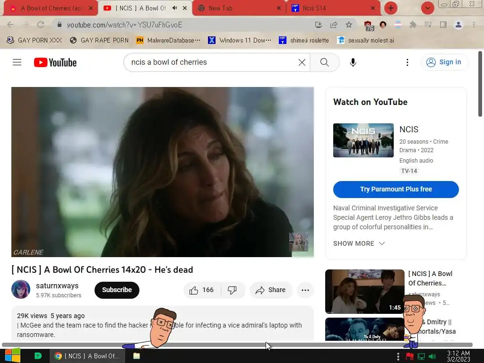This screenshot has width=484, height=363.
Task: Click the small end-card thumbnail in video
Action: [x=298, y=242]
